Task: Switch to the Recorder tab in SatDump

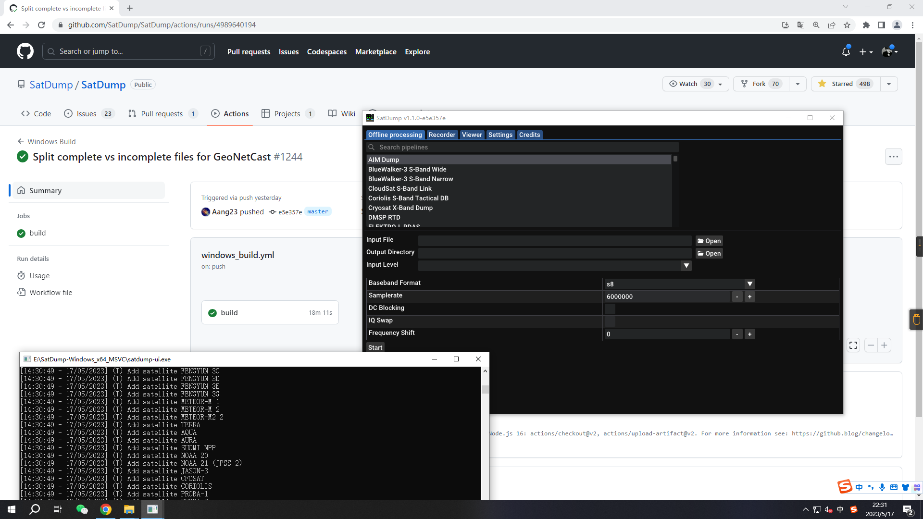Action: point(442,135)
